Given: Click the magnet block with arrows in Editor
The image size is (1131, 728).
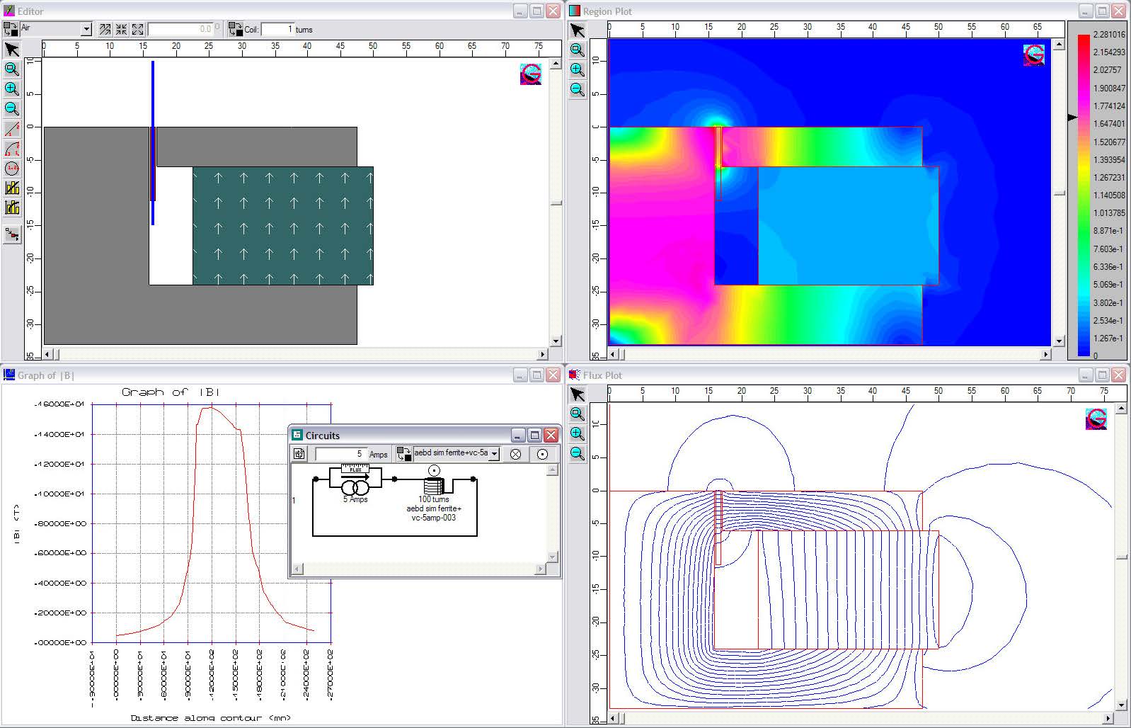Looking at the screenshot, I should click(283, 226).
